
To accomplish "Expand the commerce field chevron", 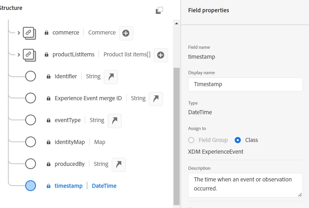I will tap(19, 33).
